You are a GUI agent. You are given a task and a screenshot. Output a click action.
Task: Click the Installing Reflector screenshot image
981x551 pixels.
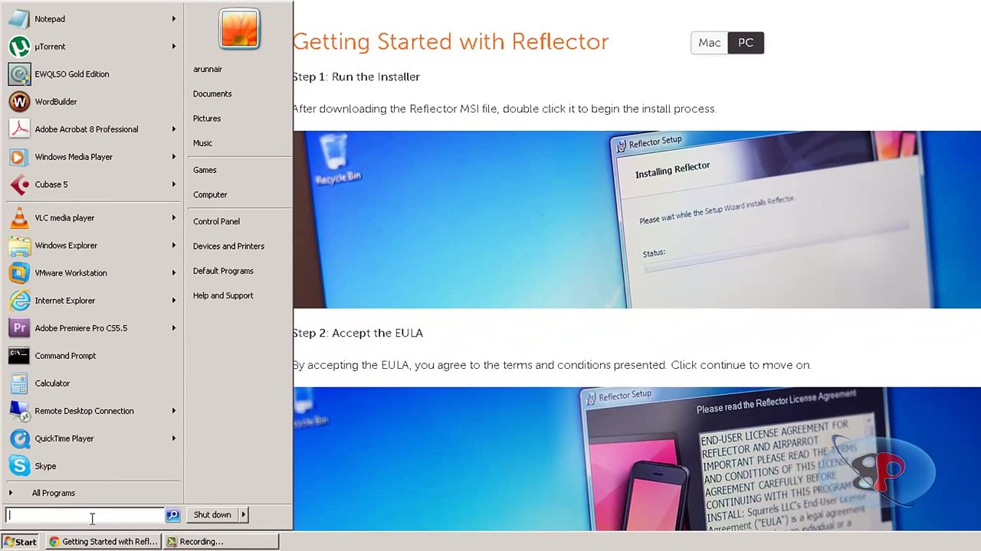pyautogui.click(x=637, y=220)
